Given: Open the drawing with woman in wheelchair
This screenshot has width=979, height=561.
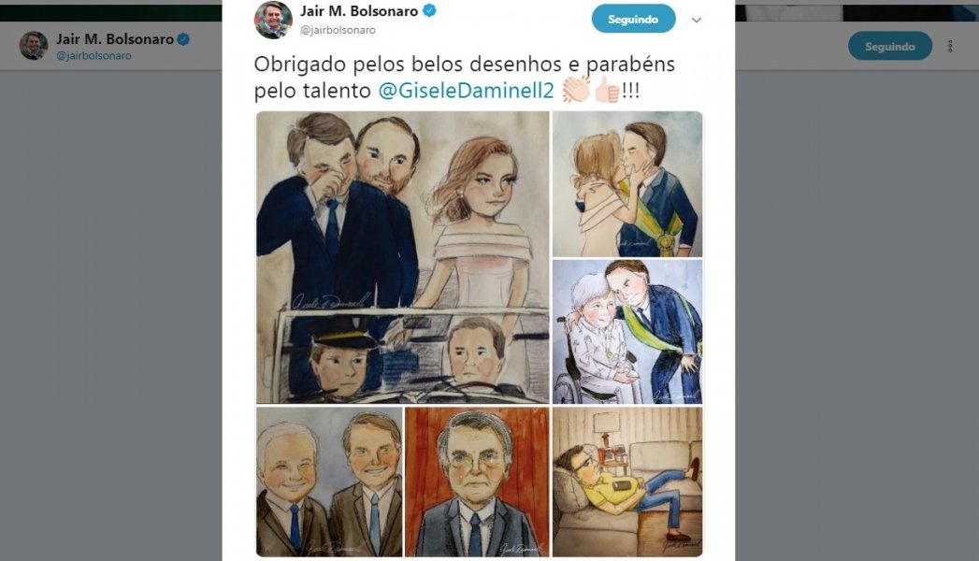Looking at the screenshot, I should 627,332.
